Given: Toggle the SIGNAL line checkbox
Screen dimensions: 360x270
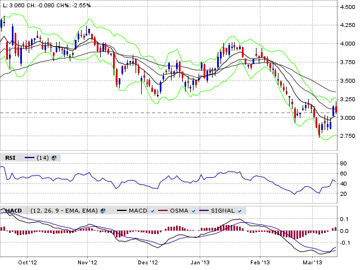Looking at the screenshot, I should [240, 211].
